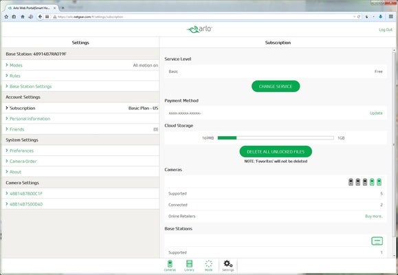The width and height of the screenshot is (398, 275).
Task: Click 'All motion on' mode status text
Action: coord(146,65)
